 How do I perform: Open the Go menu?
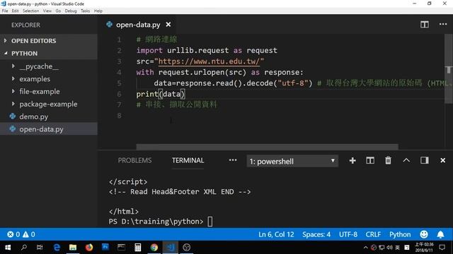tap(58, 11)
